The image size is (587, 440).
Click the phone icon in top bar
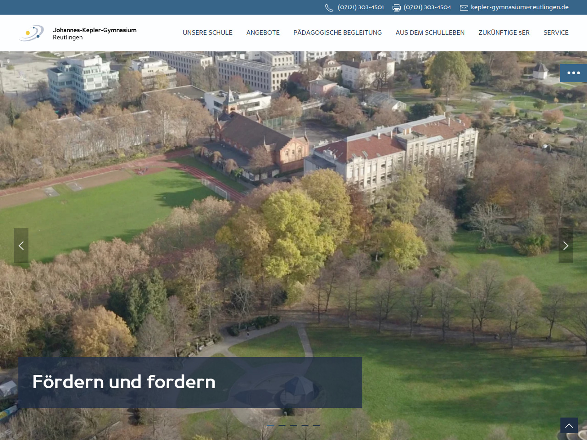(329, 8)
